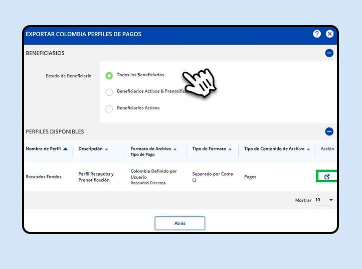This screenshot has height=269, width=362.
Task: Sort by Tipo de Formato column
Action: (x=230, y=149)
